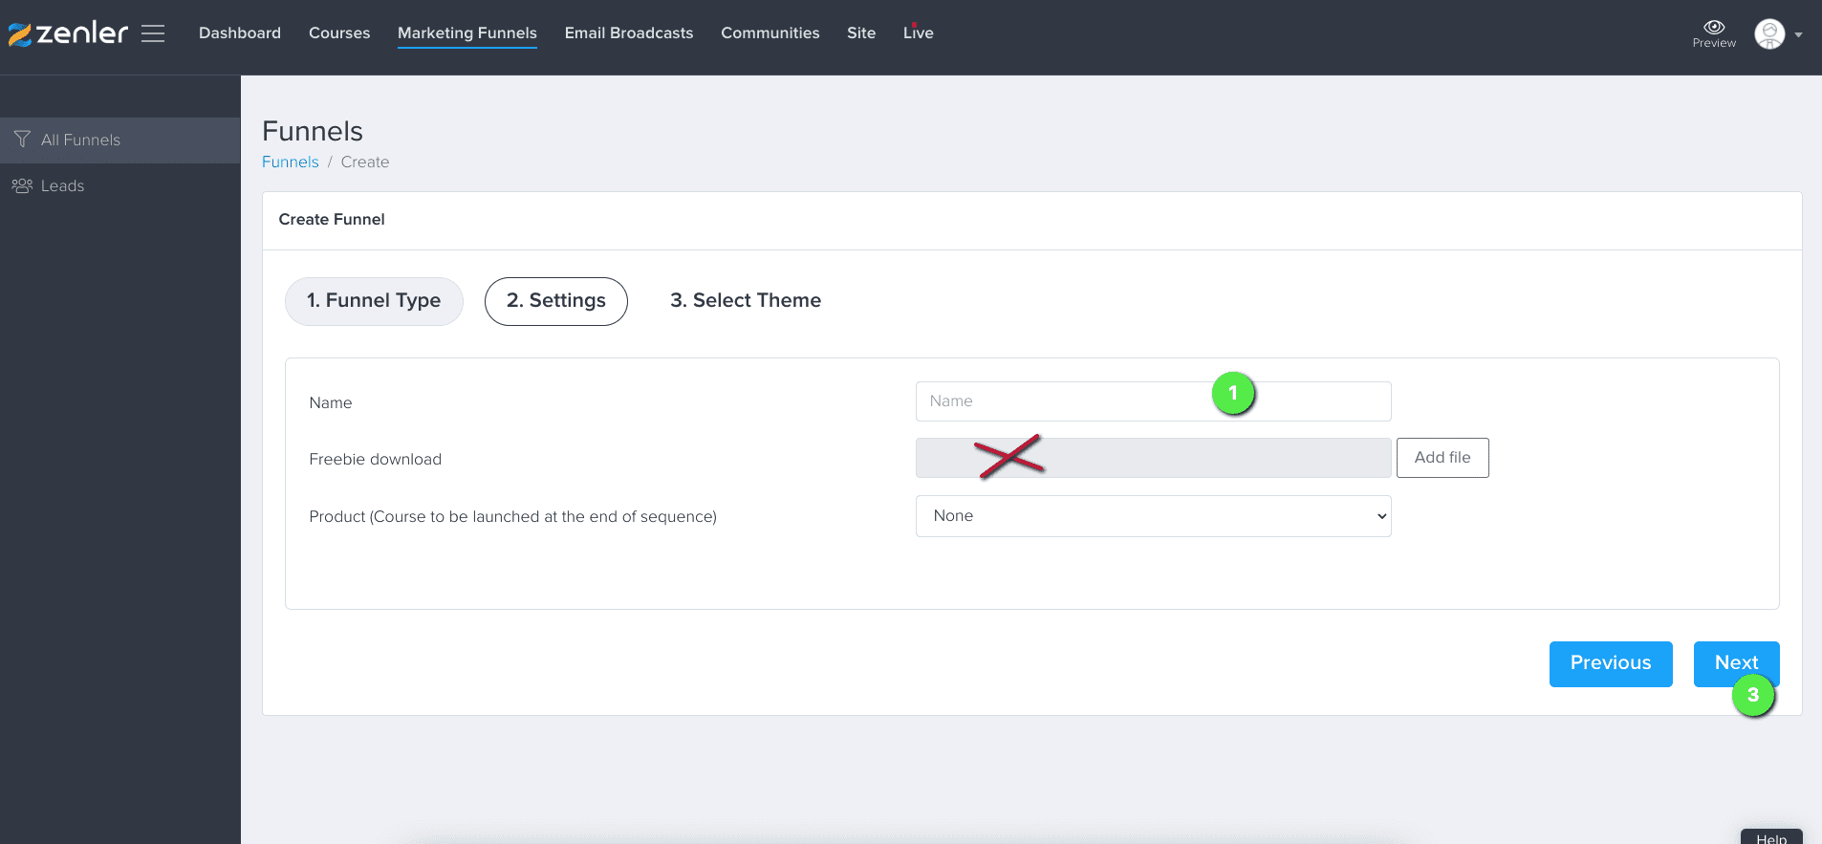The height and width of the screenshot is (844, 1822).
Task: Click the All Funnels filter icon
Action: [22, 140]
